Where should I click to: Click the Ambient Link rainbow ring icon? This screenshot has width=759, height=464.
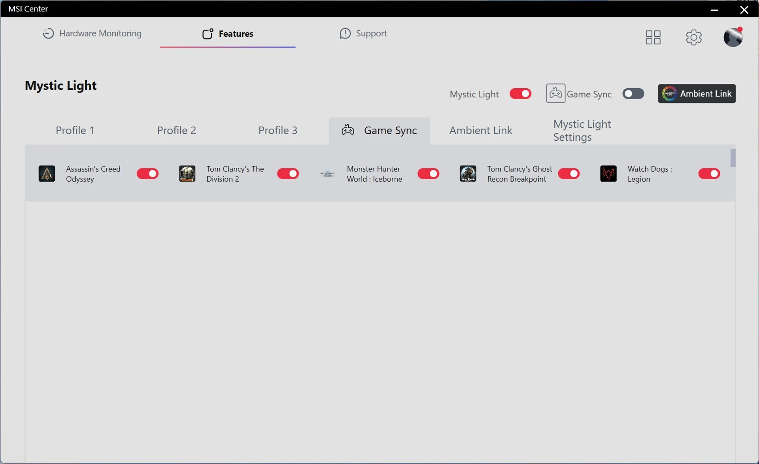pos(669,94)
